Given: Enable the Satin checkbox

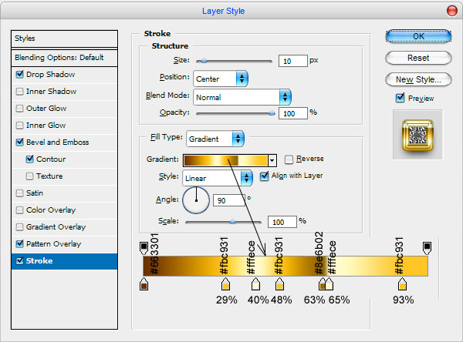Looking at the screenshot, I should coord(20,193).
